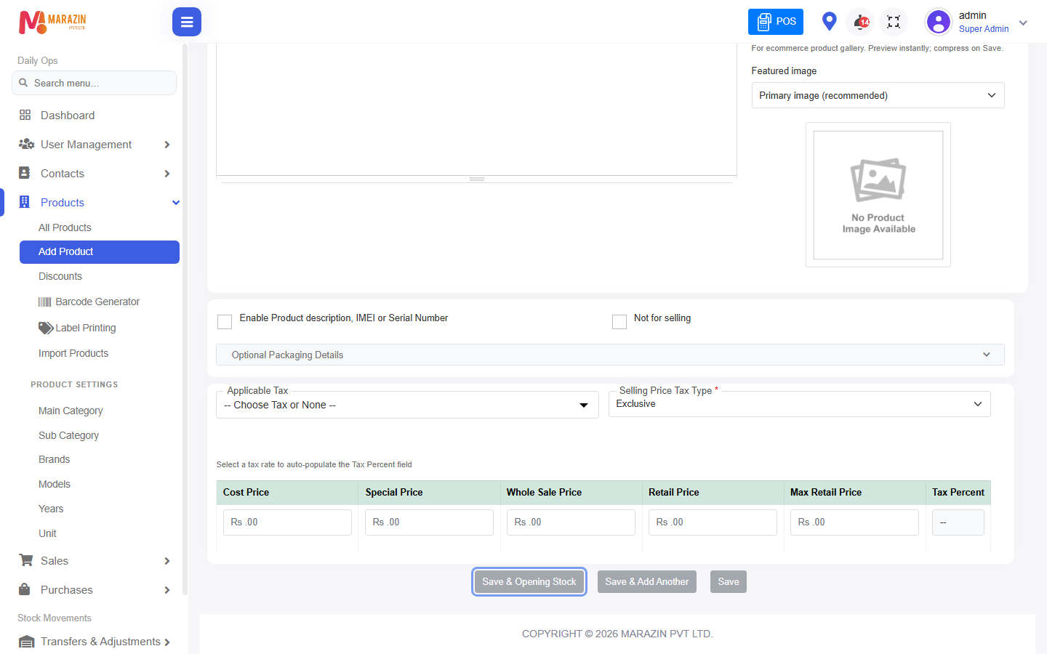Open All Products in the sidebar
1047x654 pixels.
click(x=65, y=227)
